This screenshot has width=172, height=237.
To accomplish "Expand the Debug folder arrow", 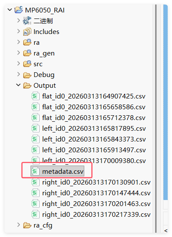I will click(18, 74).
